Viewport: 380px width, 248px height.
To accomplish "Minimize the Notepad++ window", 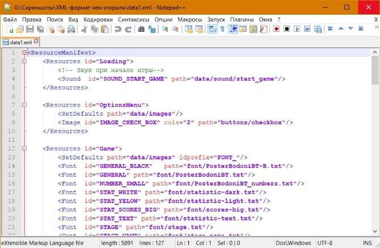I will click(325, 7).
